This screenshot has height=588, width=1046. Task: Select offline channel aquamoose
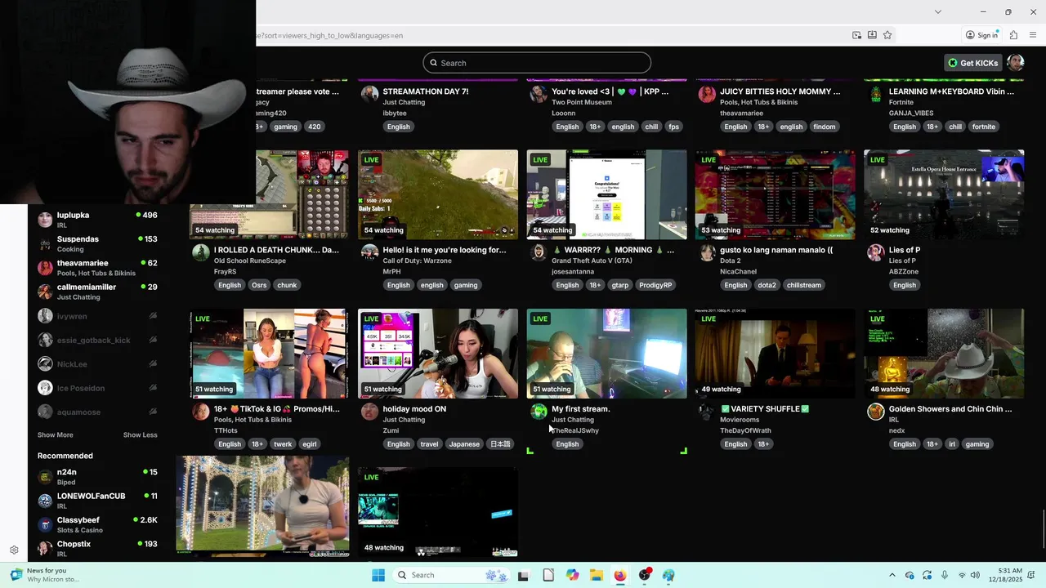97,412
